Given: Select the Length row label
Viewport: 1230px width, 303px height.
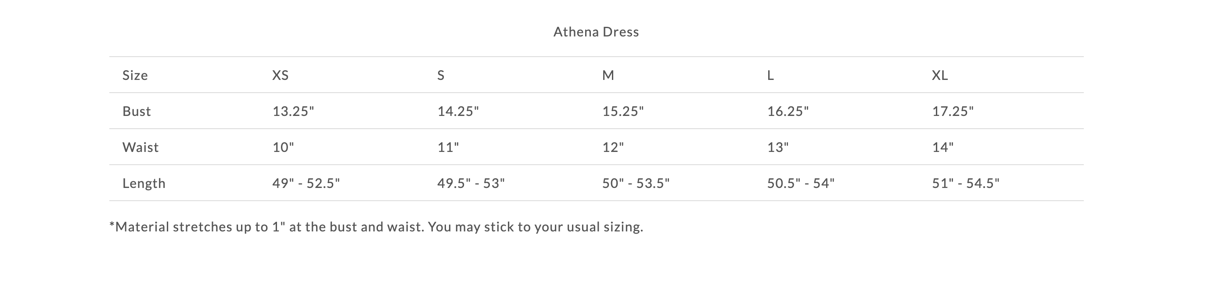Looking at the screenshot, I should point(144,184).
